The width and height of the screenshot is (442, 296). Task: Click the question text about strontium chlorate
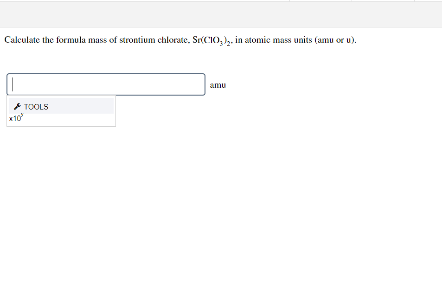pyautogui.click(x=139, y=40)
